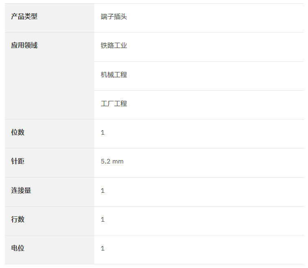Click the value 1 beside 电位
308x268 pixels.
tap(102, 248)
